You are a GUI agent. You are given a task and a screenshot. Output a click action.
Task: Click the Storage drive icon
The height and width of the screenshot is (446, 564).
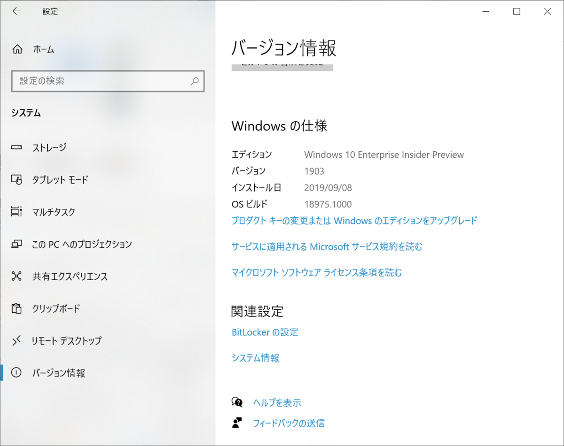[x=16, y=147]
